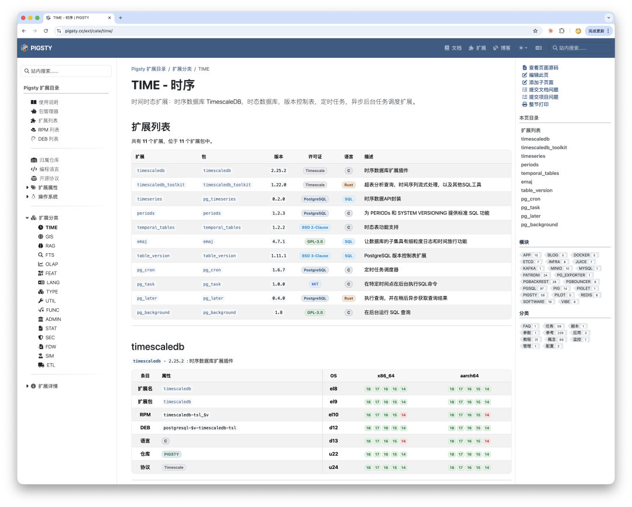Click the 编程语言 code brackets icon
The image size is (632, 507).
(34, 169)
